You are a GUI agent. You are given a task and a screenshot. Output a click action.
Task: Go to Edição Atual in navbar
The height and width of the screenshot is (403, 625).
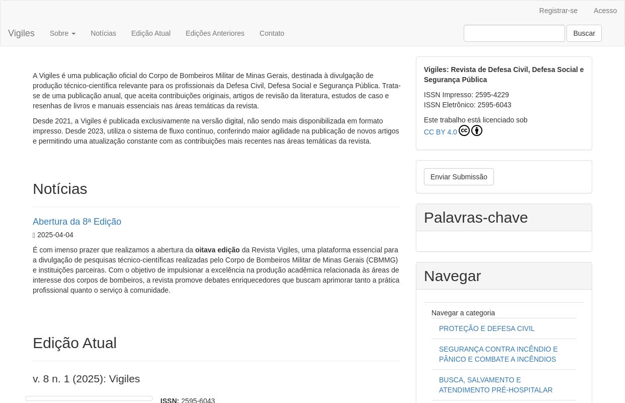[151, 33]
